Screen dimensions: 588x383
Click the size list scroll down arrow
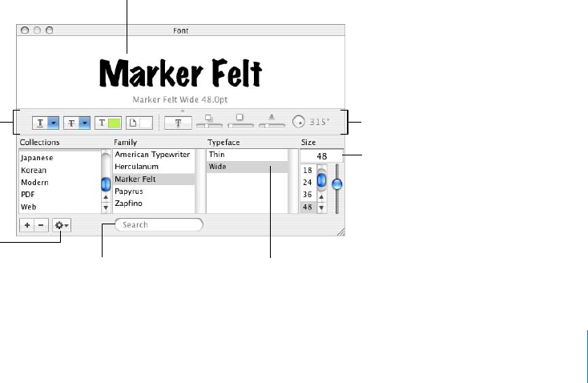(321, 208)
